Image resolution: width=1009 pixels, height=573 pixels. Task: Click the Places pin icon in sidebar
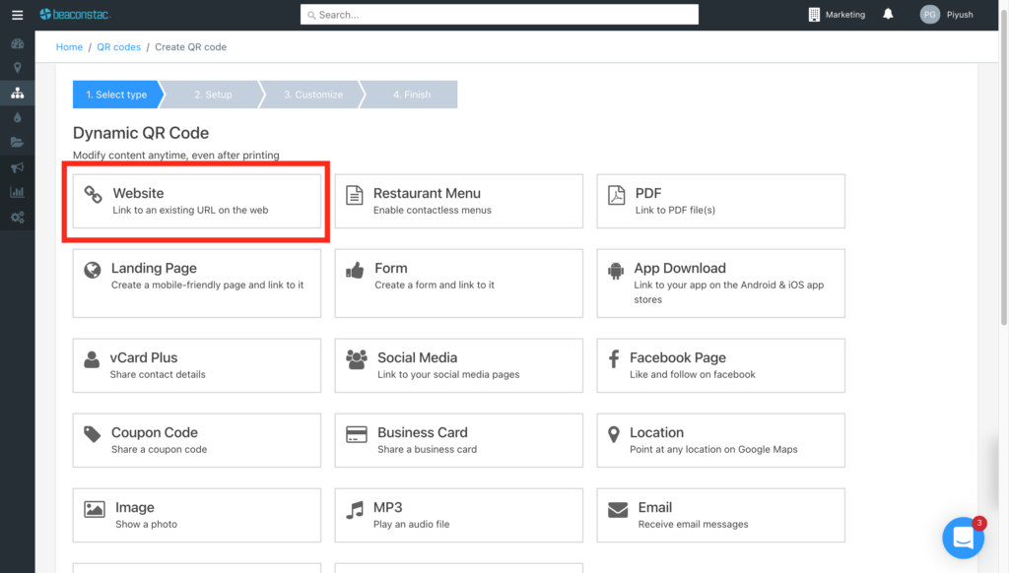pyautogui.click(x=17, y=67)
